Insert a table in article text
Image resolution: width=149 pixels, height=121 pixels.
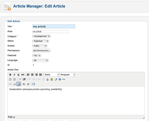coord(18,84)
